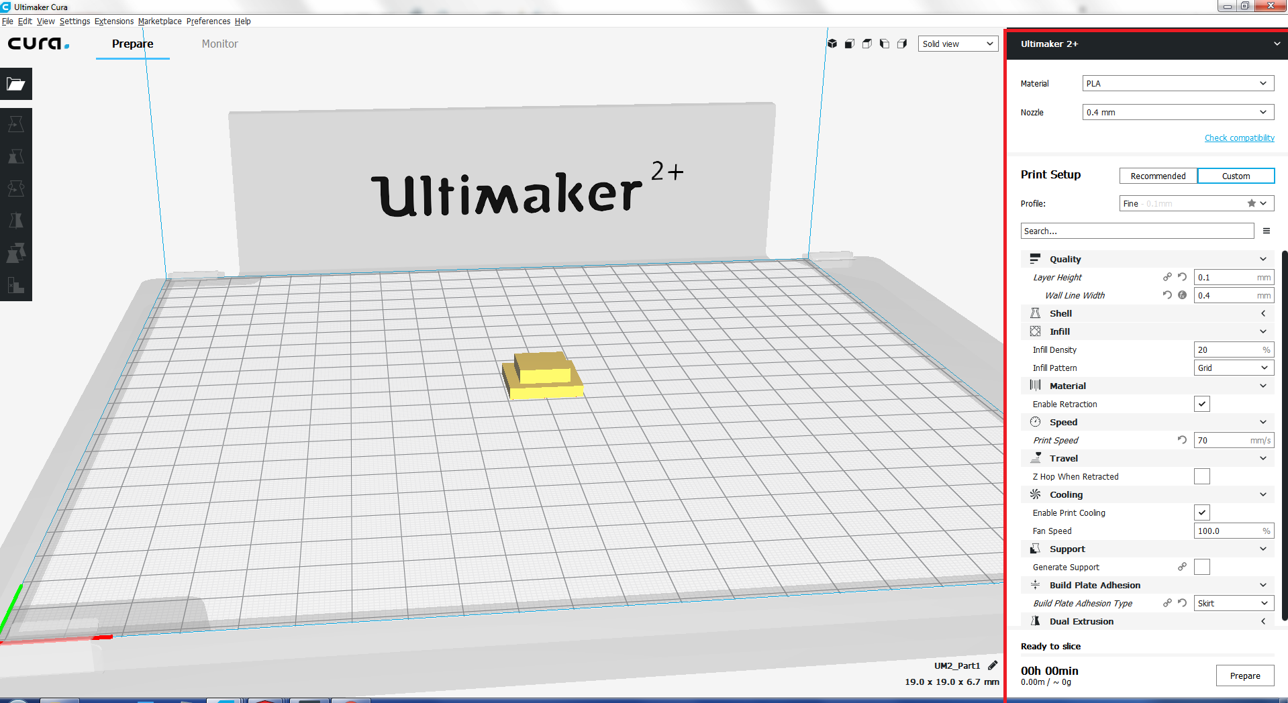
Task: Click the link icon beside Layer Height
Action: click(1168, 277)
